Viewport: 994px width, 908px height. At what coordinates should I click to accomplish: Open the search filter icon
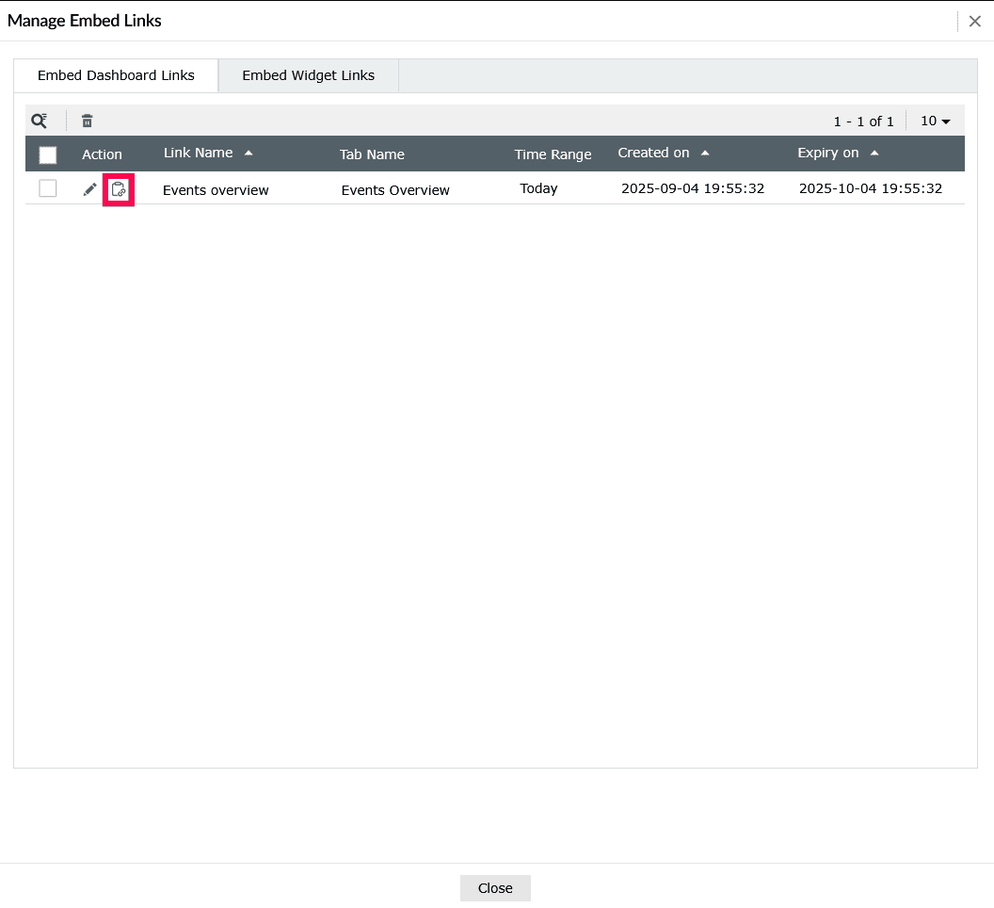pos(40,121)
